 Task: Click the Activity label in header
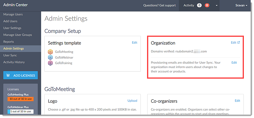189,5
